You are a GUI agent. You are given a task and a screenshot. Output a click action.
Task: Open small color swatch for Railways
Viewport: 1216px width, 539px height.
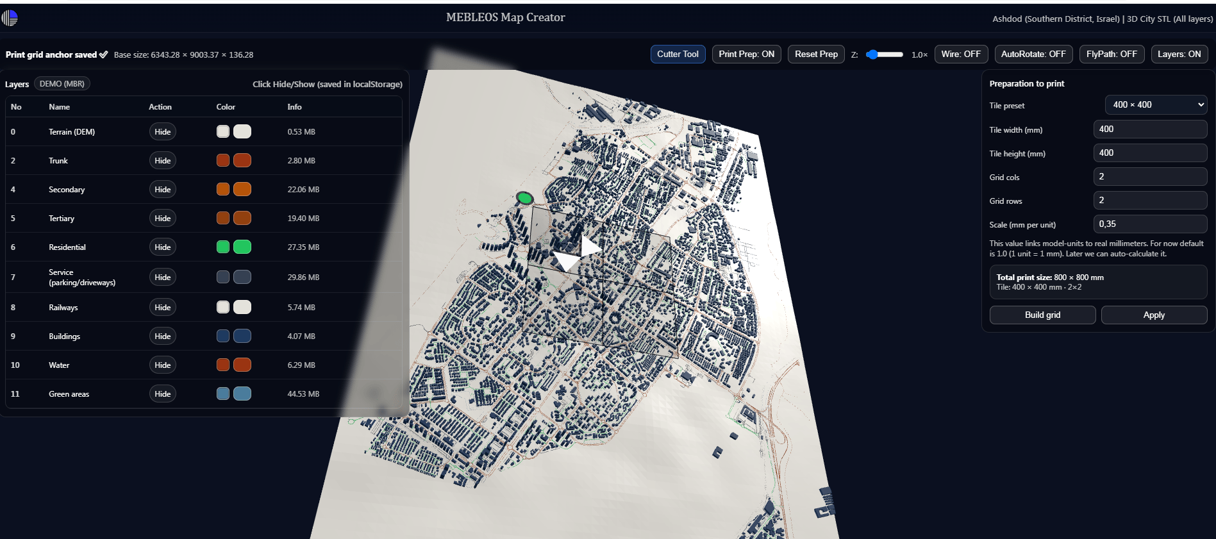[x=223, y=307]
